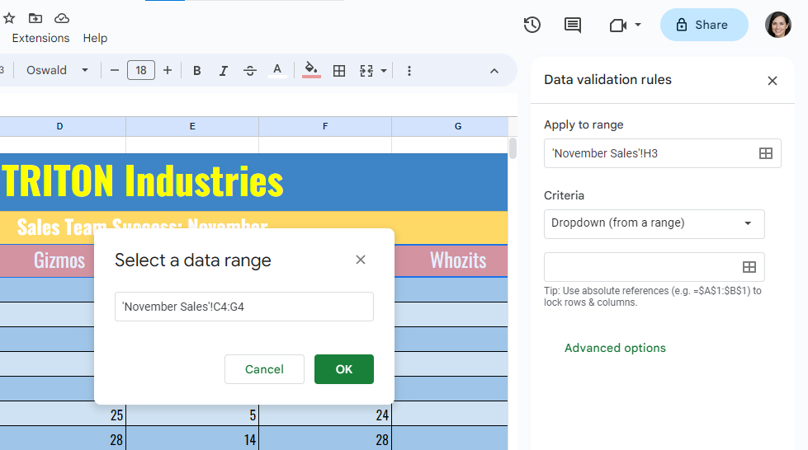Star the document

tap(9, 18)
